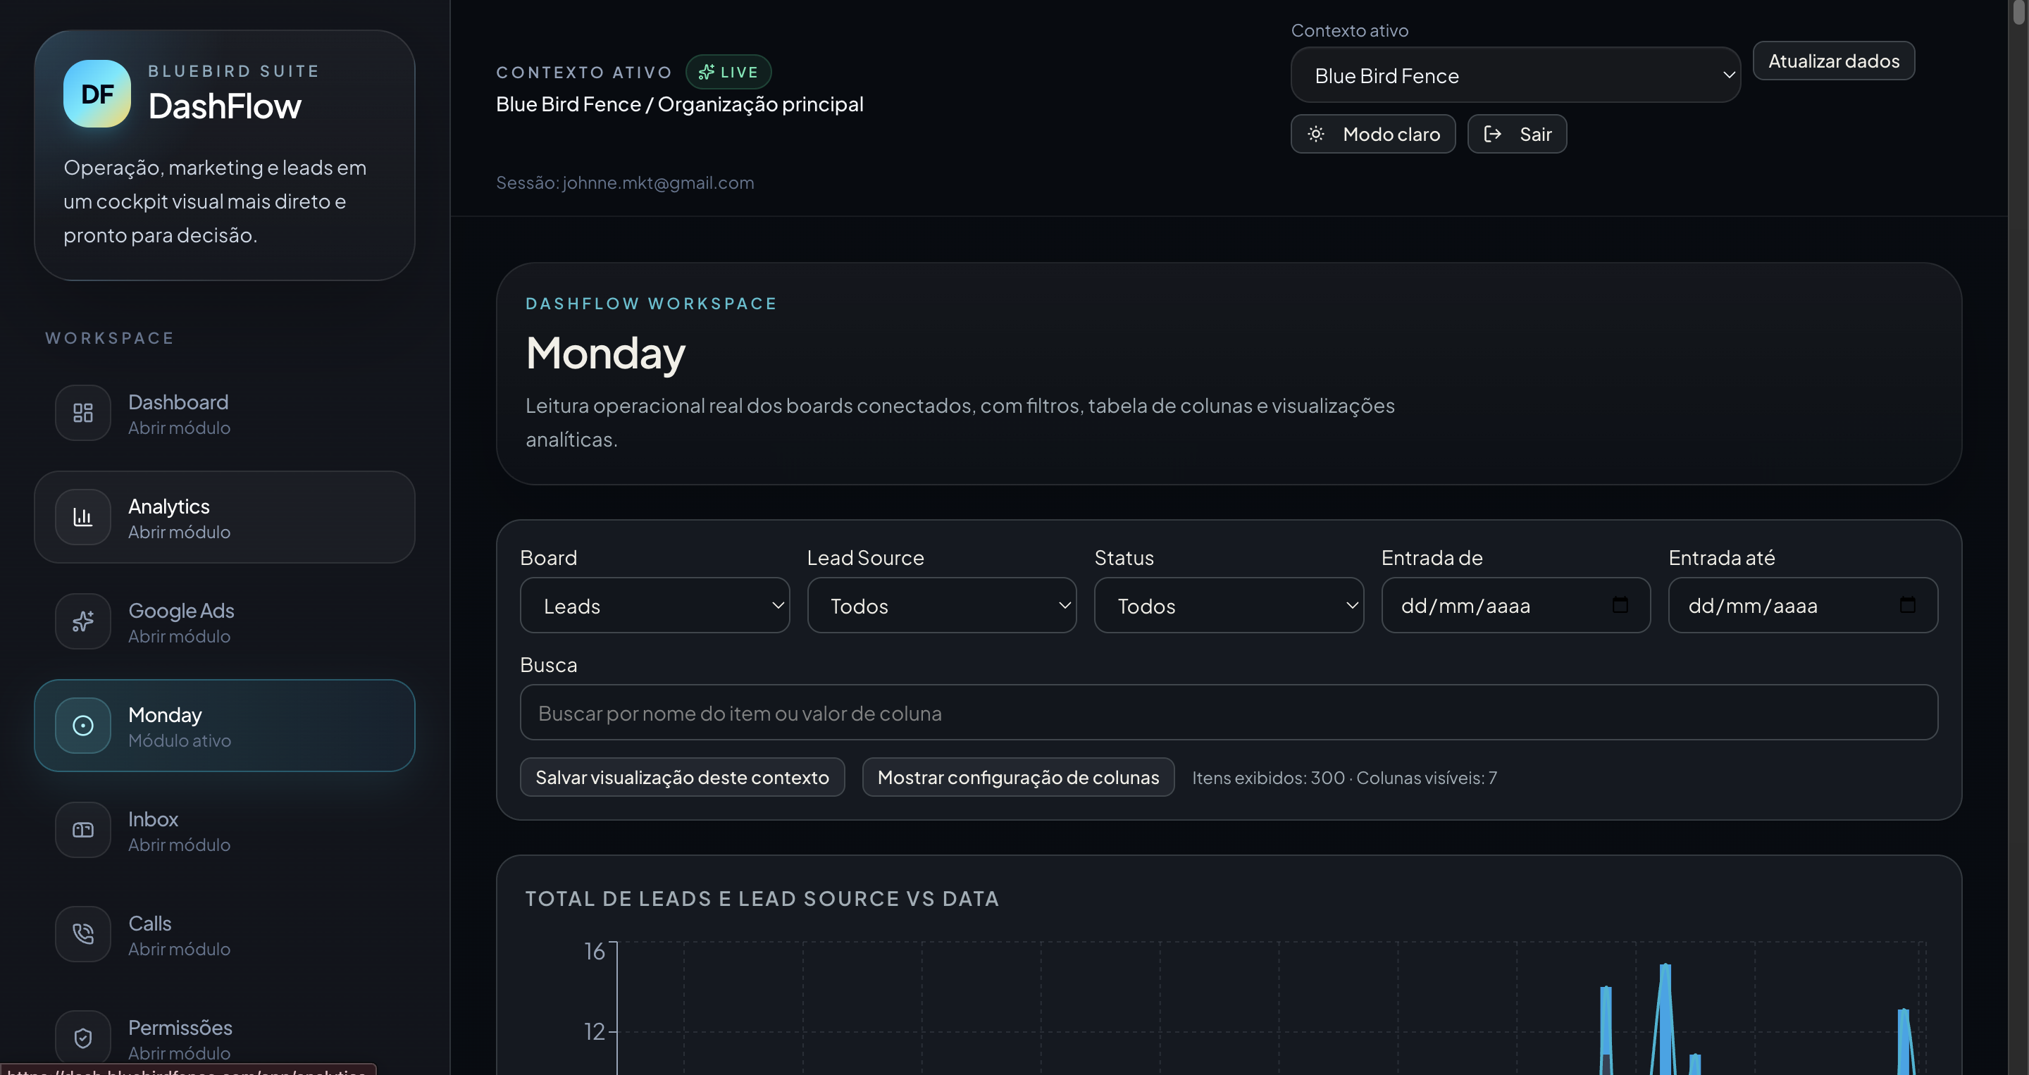Click the Entrada até date field
Image resolution: width=2029 pixels, height=1075 pixels.
point(1803,605)
